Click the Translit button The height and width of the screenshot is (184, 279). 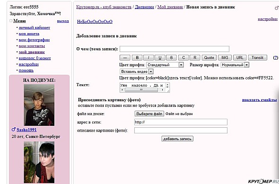click(257, 58)
